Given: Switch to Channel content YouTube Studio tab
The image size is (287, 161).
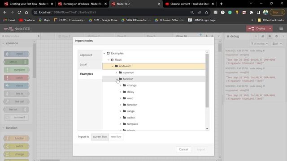Looking at the screenshot, I should [x=189, y=4].
